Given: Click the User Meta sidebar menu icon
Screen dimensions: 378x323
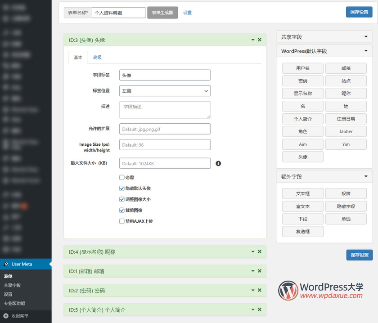Looking at the screenshot, I should (x=6, y=264).
